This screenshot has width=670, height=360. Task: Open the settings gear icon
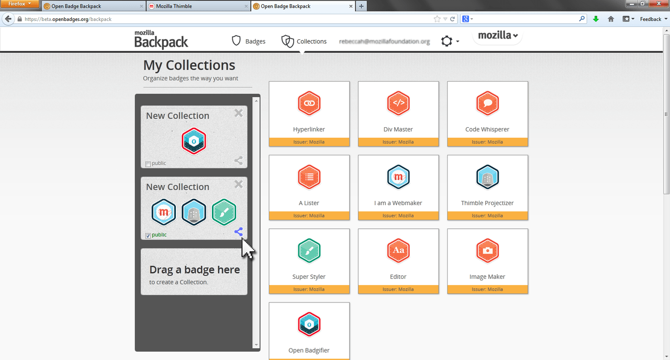pyautogui.click(x=446, y=40)
